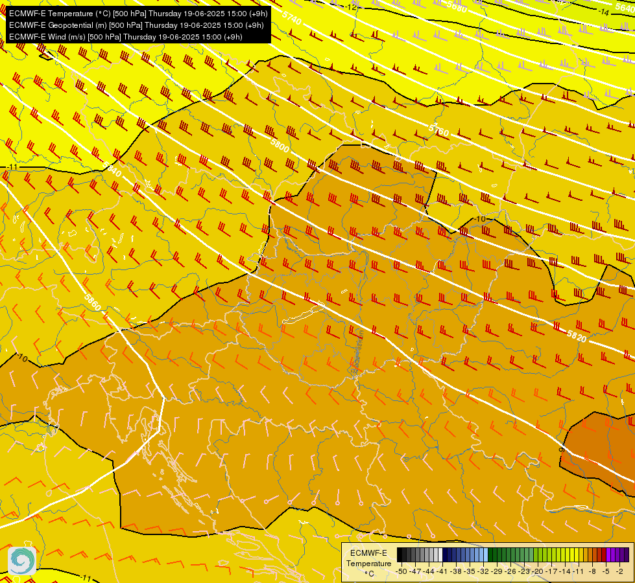This screenshot has width=635, height=583.
Task: Click the 5820 geopotential contour label
Action: [x=576, y=336]
